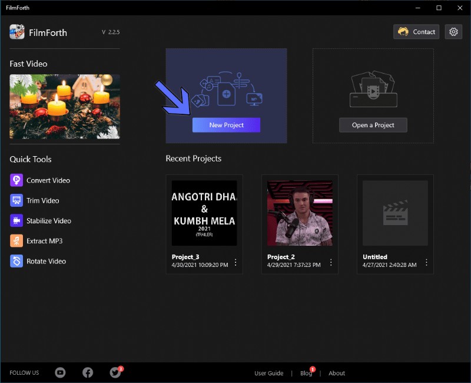
Task: Contact FilmForth support
Action: pos(416,32)
